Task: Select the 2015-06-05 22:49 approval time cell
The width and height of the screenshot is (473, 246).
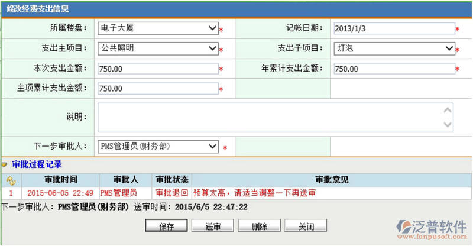Action: [60, 193]
